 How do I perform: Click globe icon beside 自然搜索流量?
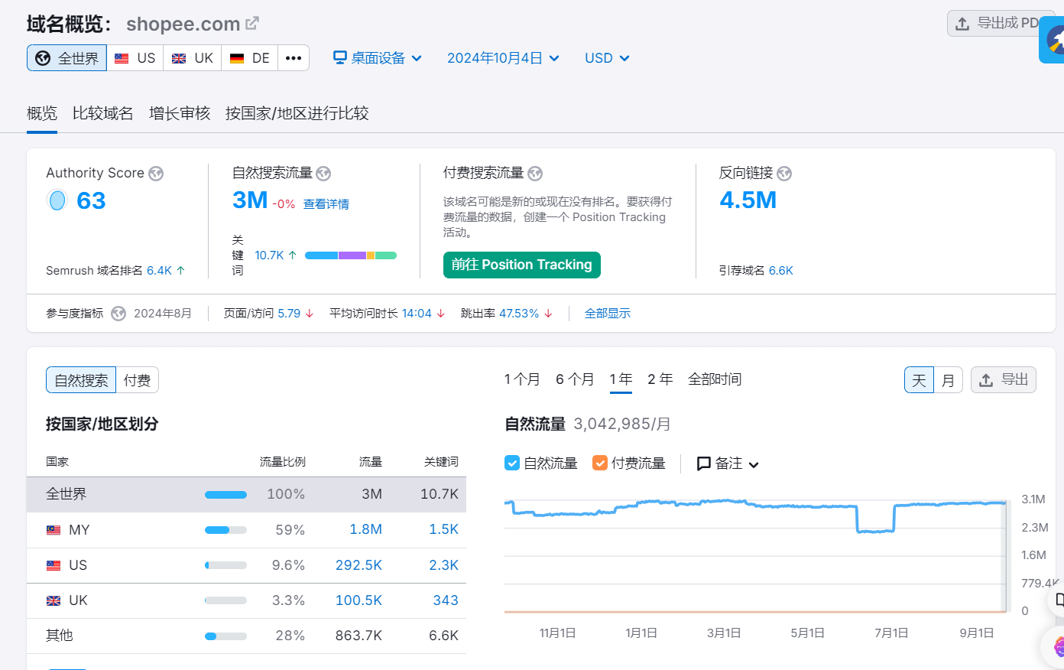tap(323, 174)
